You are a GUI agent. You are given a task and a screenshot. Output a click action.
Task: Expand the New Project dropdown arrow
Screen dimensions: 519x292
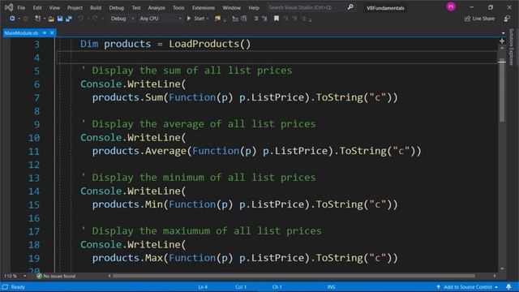pos(44,19)
